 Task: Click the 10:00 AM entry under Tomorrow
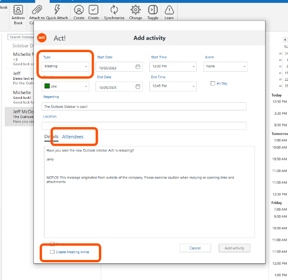(x=279, y=147)
